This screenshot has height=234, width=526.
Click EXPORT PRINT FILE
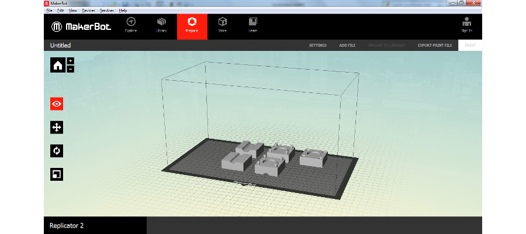point(435,45)
